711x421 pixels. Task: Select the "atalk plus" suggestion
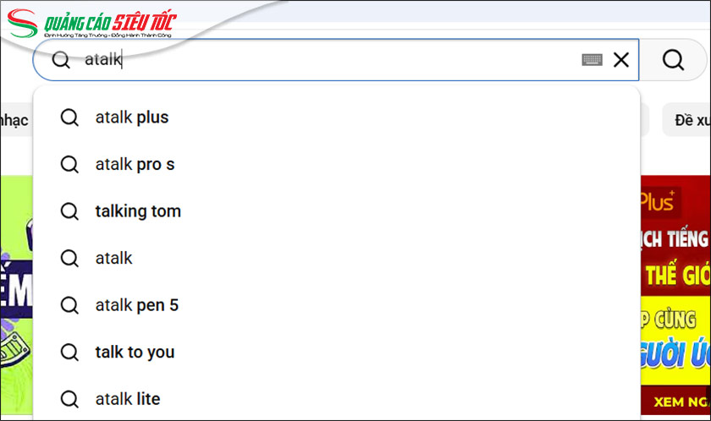coord(132,118)
